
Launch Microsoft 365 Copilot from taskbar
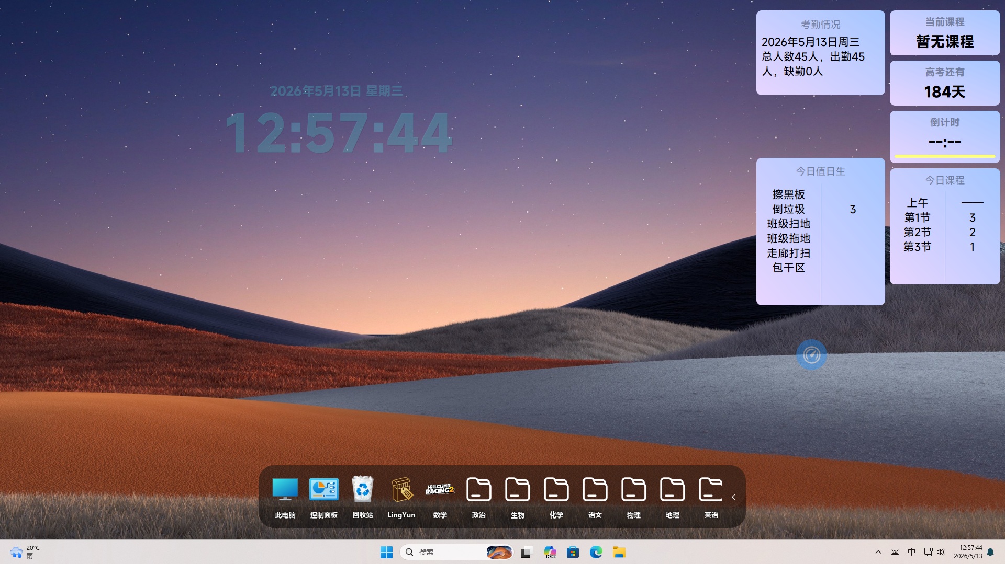(x=550, y=552)
